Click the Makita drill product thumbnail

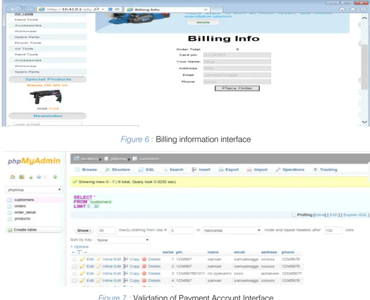tap(46, 97)
